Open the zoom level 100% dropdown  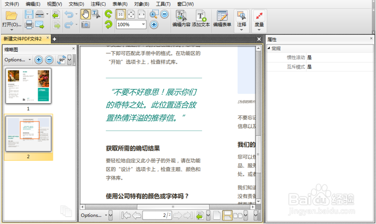click(x=143, y=24)
